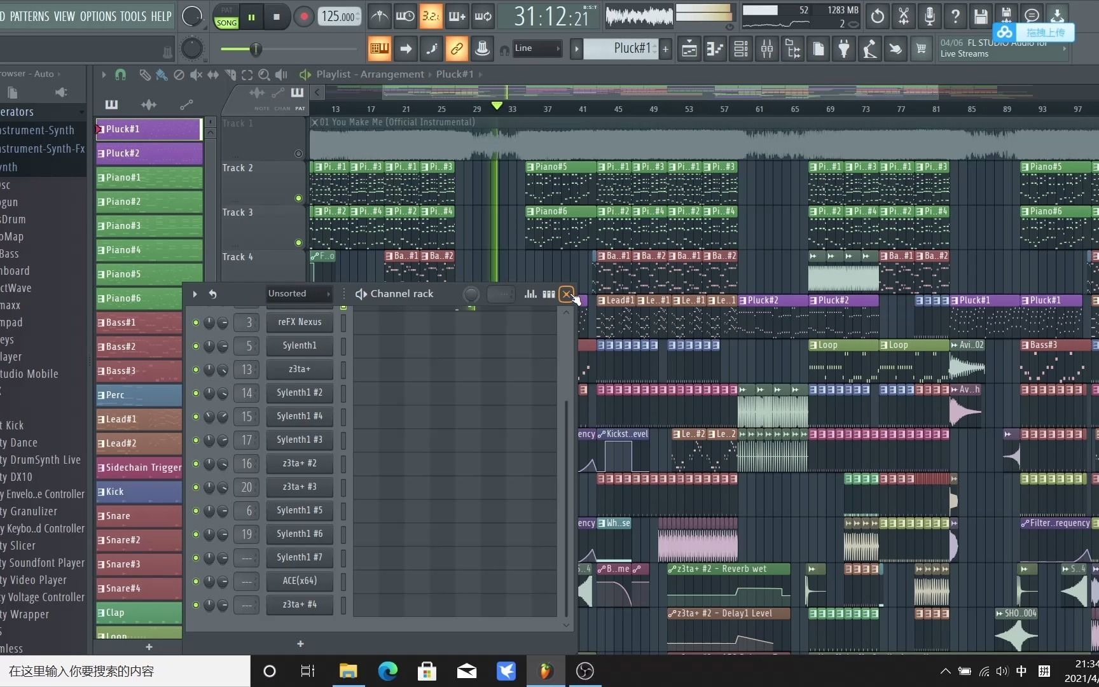Toggle Track 2 mute dot in playlist
Screen dimensions: 1099x687
[x=298, y=198]
